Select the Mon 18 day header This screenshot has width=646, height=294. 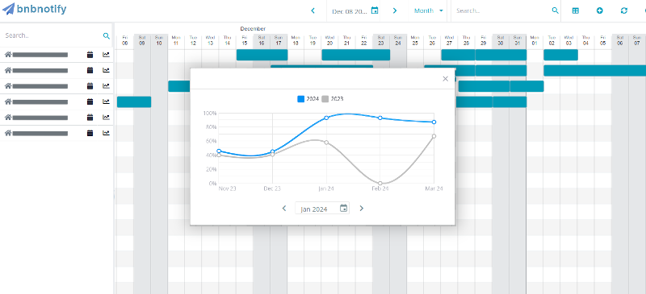coord(296,40)
